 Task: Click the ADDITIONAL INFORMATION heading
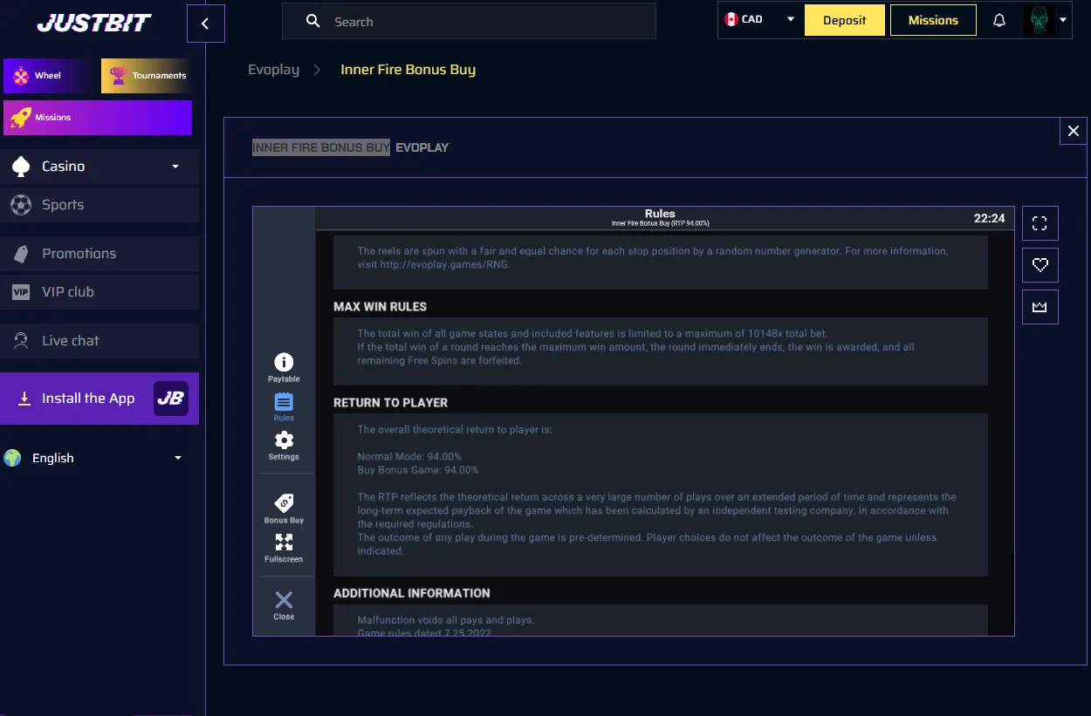tap(412, 593)
